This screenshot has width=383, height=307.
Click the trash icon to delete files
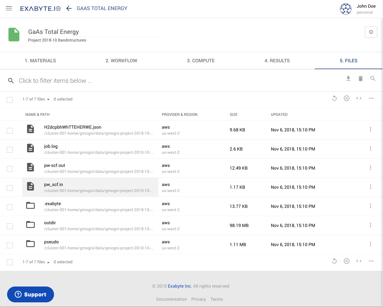click(x=360, y=78)
